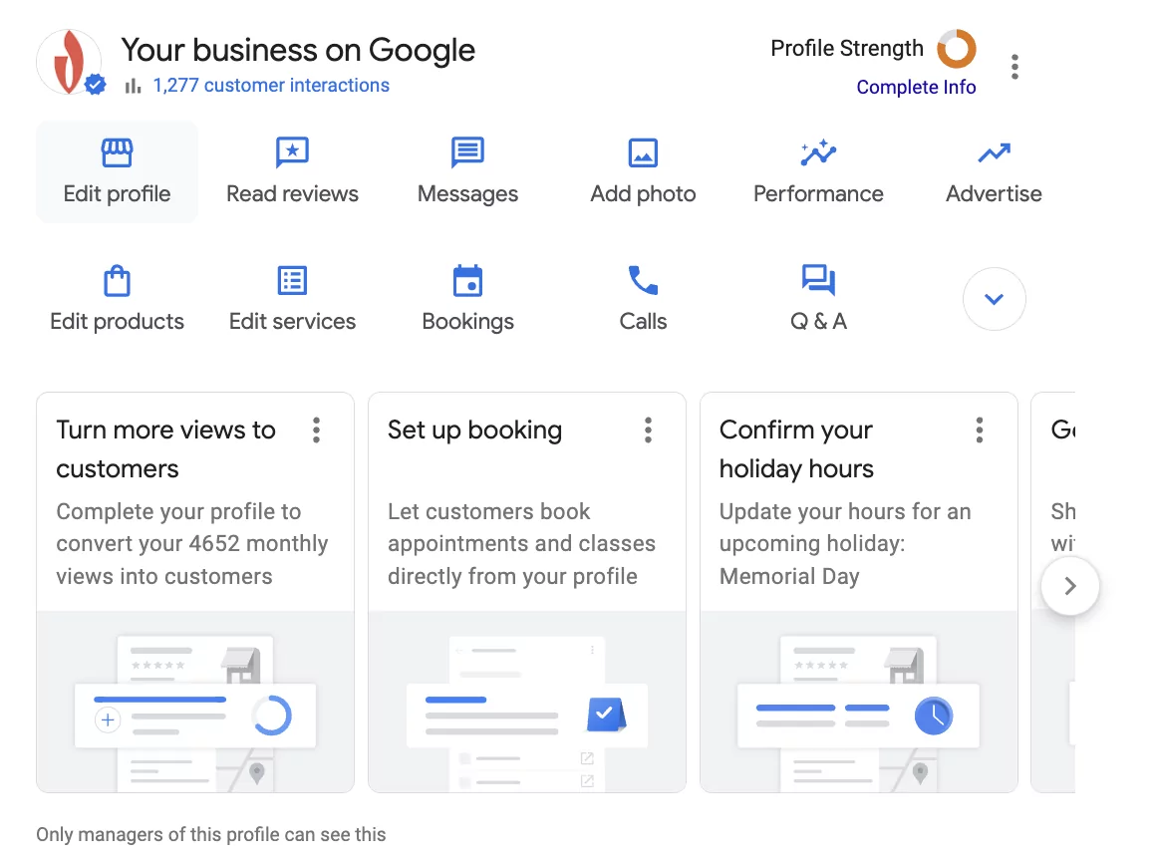Open header three-dot more options menu

pyautogui.click(x=1014, y=67)
